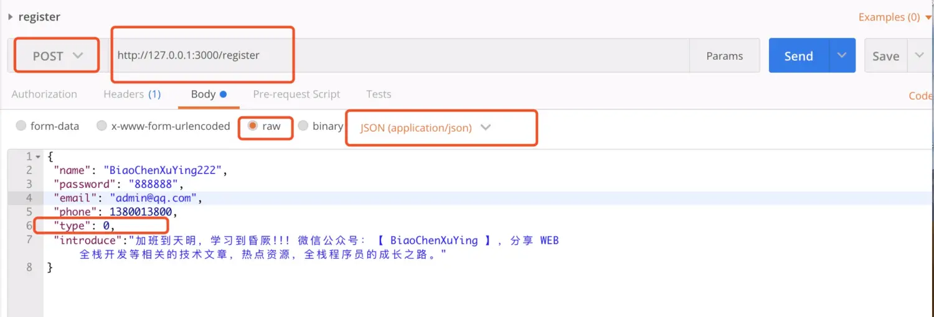Open the Send button dropdown arrow
This screenshot has width=934, height=317.
pyautogui.click(x=842, y=55)
